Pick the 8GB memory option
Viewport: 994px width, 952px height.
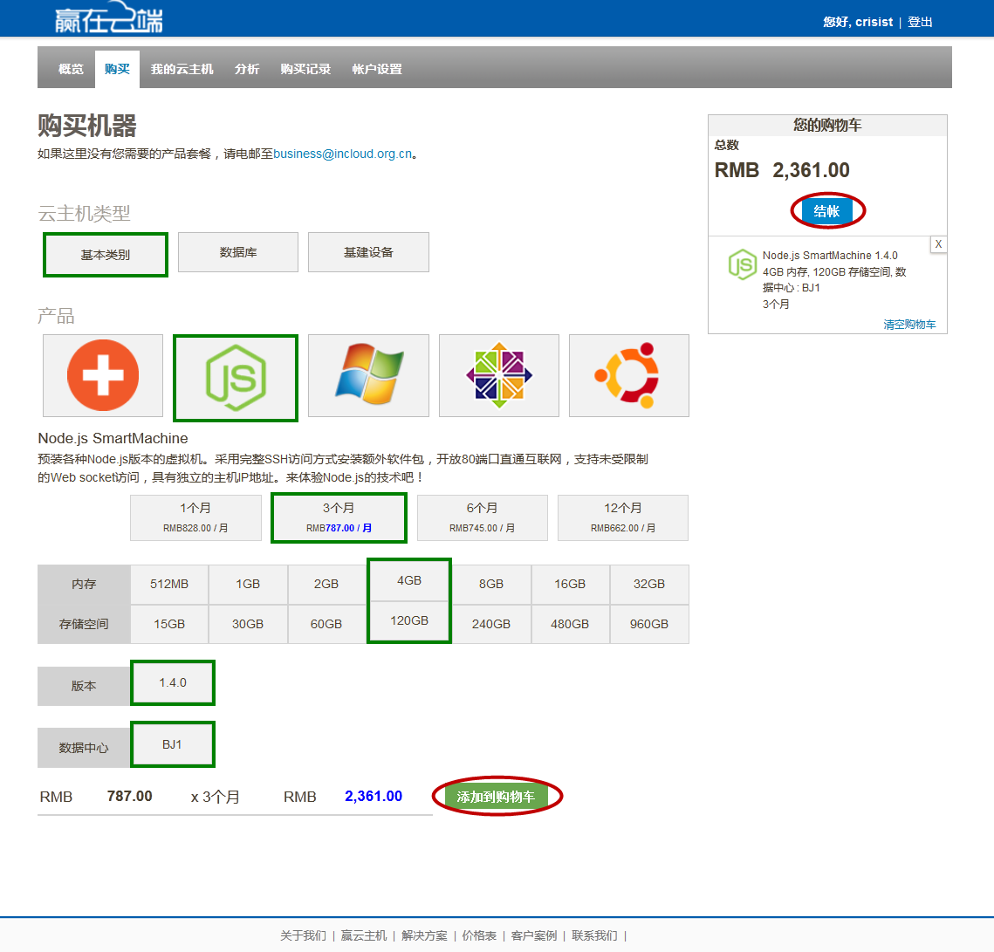point(491,584)
